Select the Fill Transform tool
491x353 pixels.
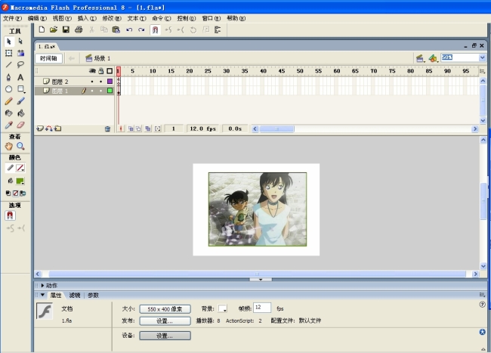coord(20,53)
